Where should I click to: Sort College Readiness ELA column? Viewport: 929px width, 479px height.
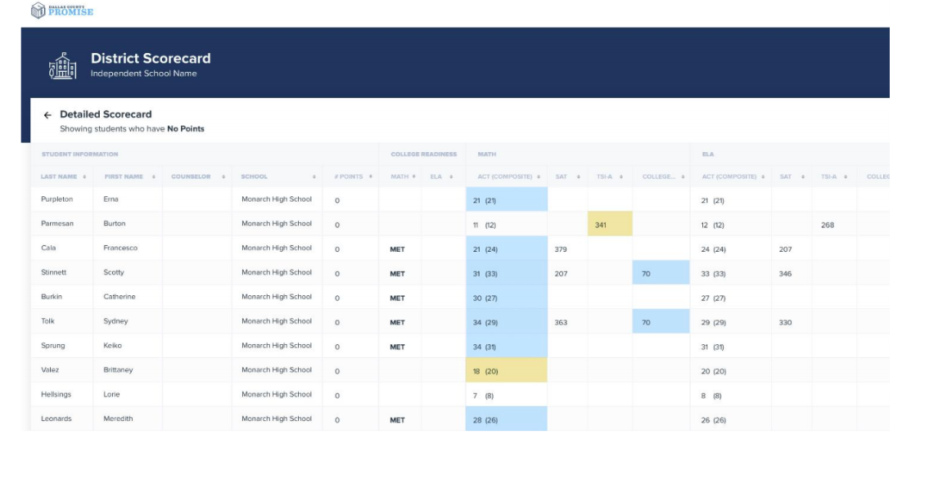tap(451, 177)
